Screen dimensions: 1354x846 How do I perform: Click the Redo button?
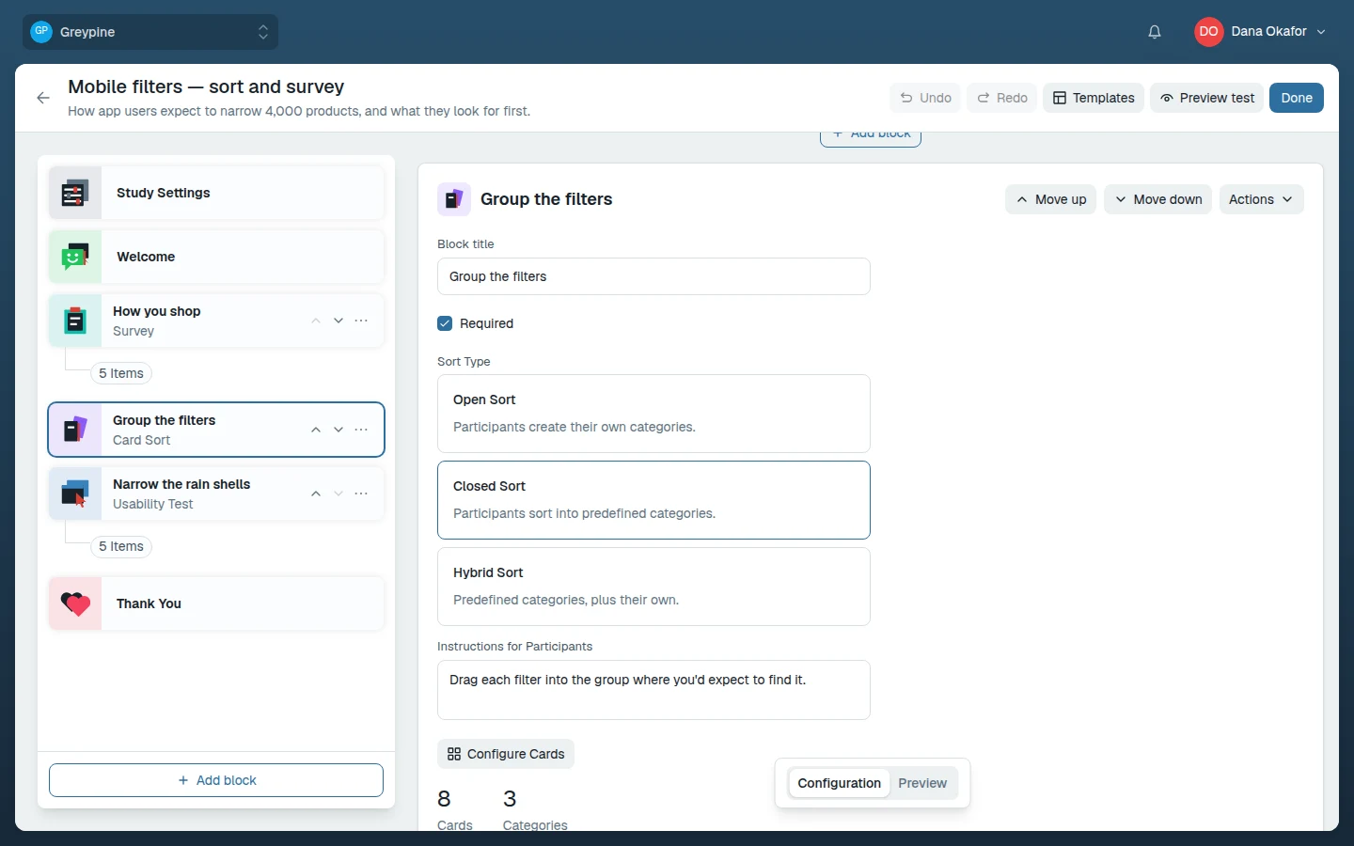pos(1001,98)
